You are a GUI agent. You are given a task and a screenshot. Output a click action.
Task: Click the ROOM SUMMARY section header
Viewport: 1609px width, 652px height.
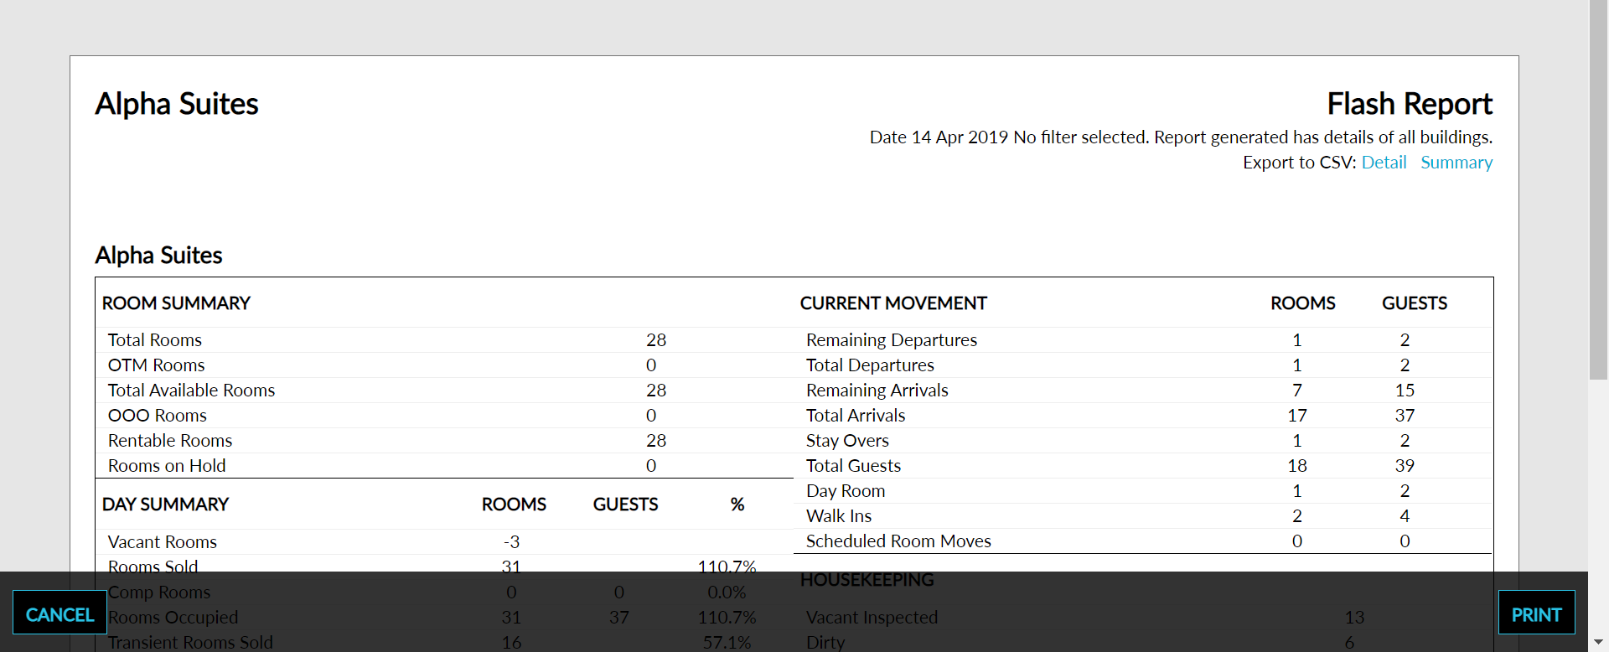[x=176, y=303]
